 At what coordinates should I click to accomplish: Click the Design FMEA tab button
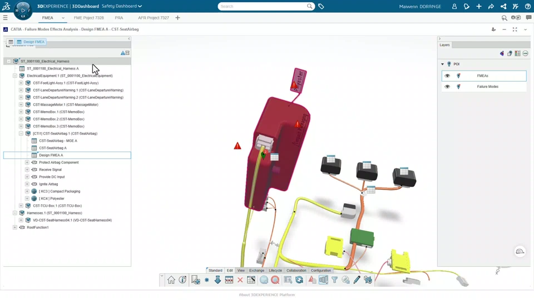pos(31,42)
